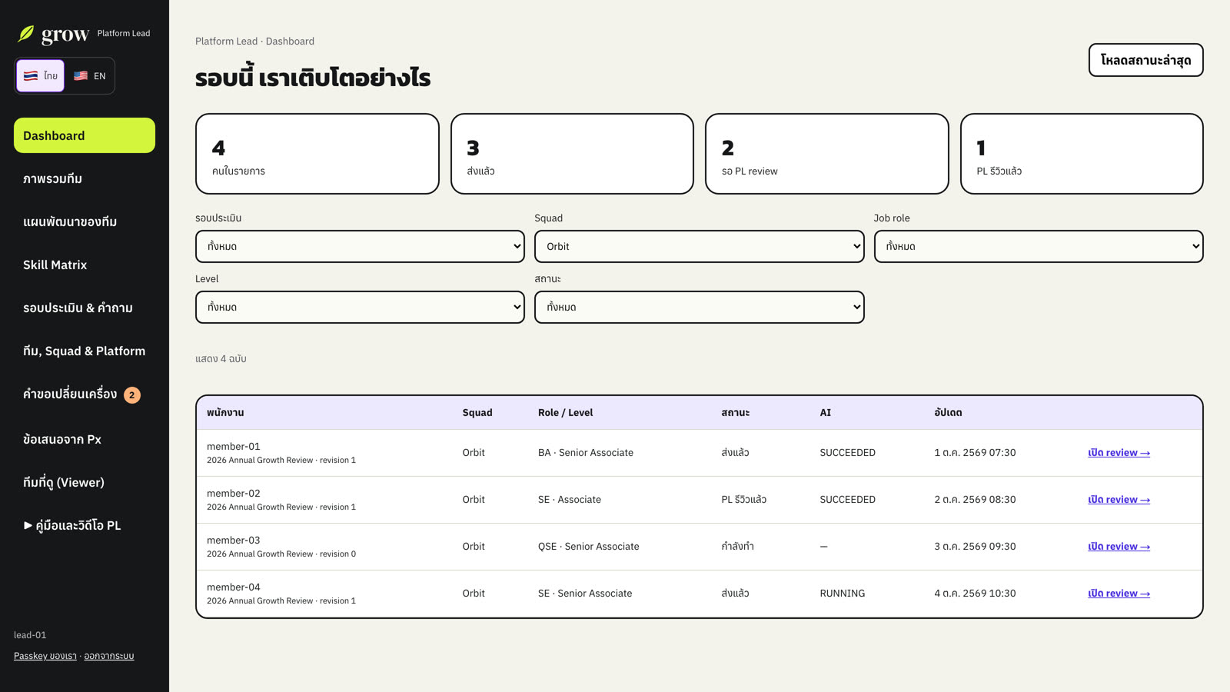1230x692 pixels.
Task: Open the รอบประเมิน dropdown
Action: 360,246
